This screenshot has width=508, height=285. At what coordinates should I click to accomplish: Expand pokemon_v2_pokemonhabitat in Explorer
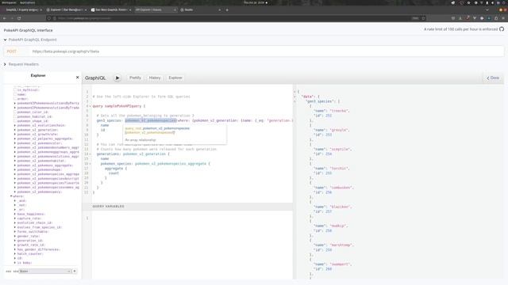[x=15, y=161]
